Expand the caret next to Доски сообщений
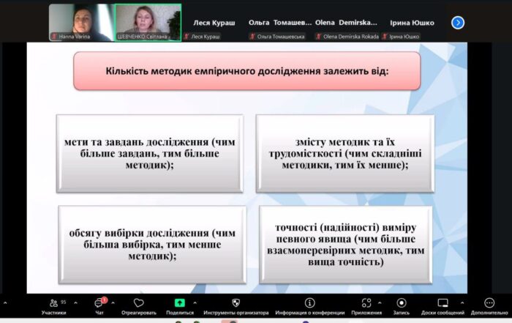 [x=462, y=301]
